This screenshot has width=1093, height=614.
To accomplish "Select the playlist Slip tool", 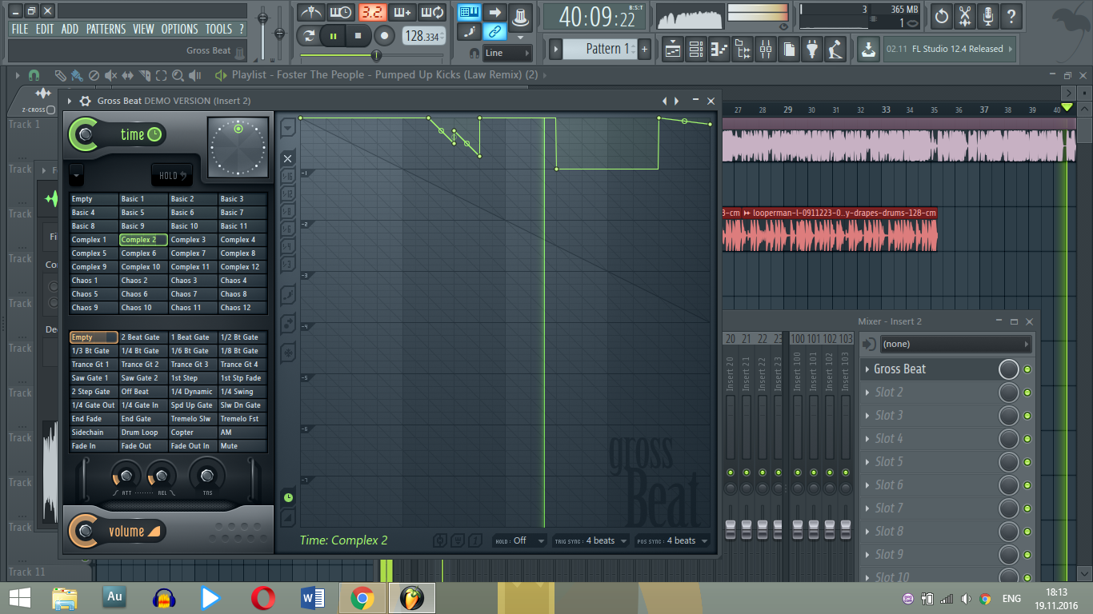I will 128,75.
